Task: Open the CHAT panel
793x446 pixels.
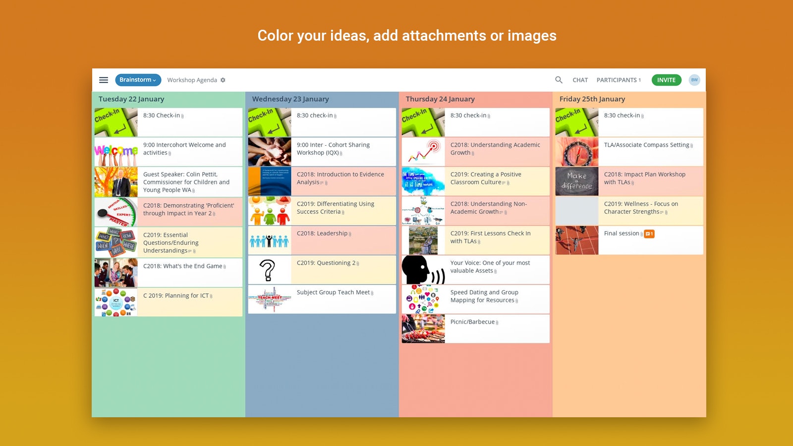Action: 580,80
